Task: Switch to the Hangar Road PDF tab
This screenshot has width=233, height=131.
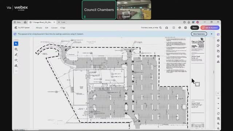Action: (x=42, y=22)
